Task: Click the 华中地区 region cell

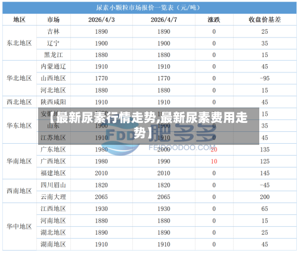Action: 19,226
